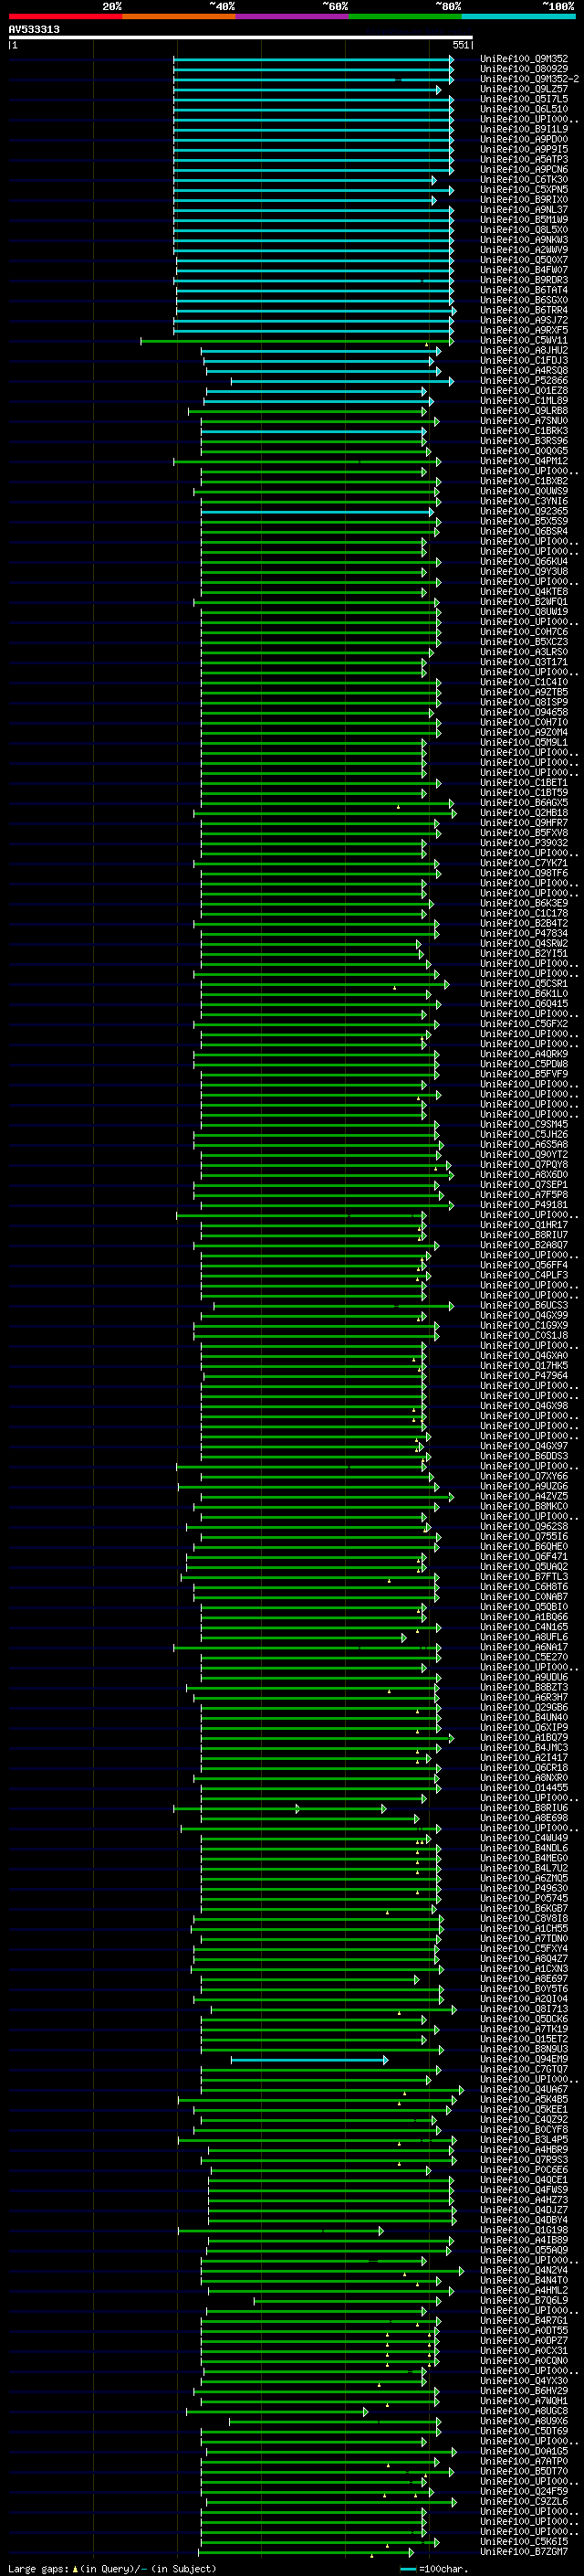Select hit UniRef100_A3LRS0

pos(524,652)
